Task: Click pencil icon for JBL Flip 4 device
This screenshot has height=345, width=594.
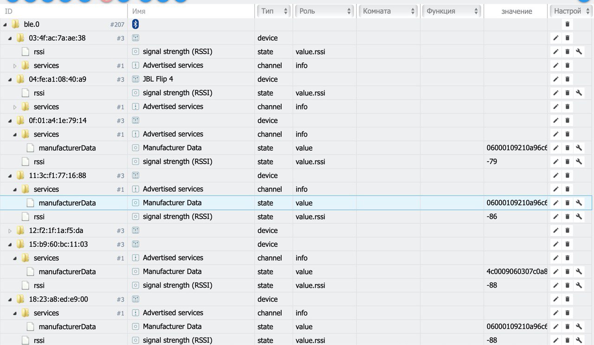Action: click(x=555, y=79)
